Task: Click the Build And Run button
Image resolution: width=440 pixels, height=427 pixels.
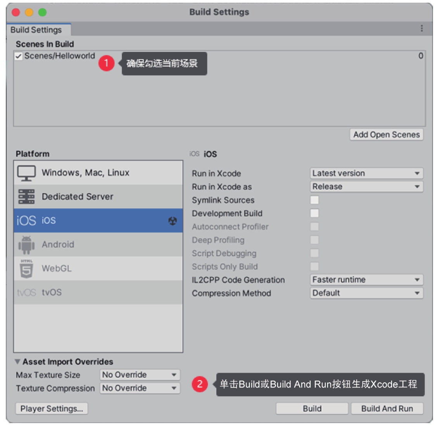Action: [387, 409]
